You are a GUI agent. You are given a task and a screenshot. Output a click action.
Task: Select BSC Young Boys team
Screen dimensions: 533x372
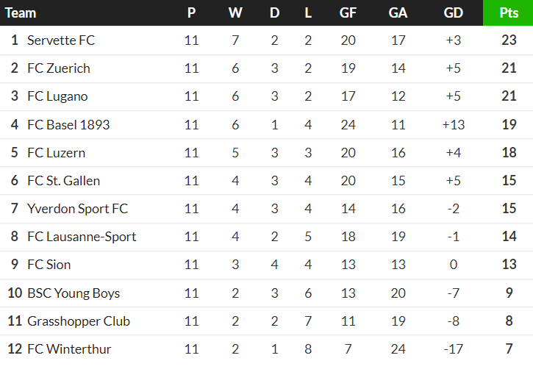coord(74,293)
